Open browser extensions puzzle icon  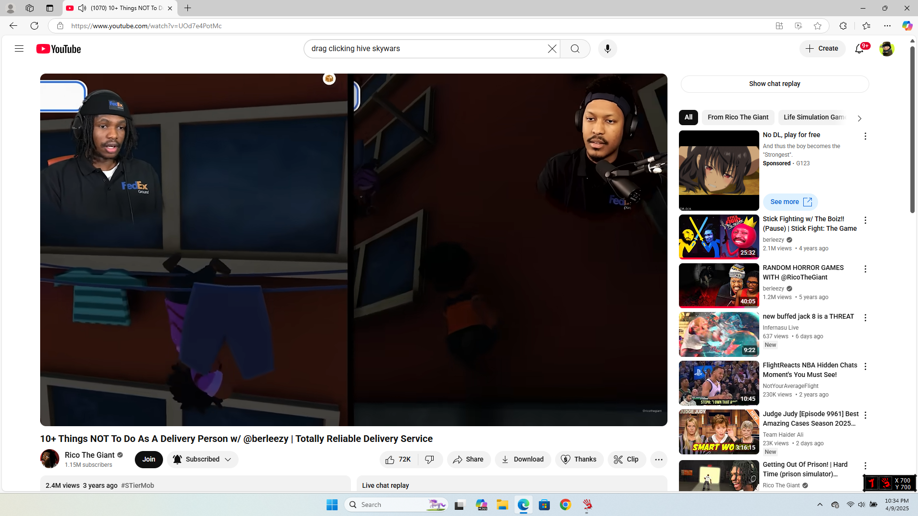(843, 26)
